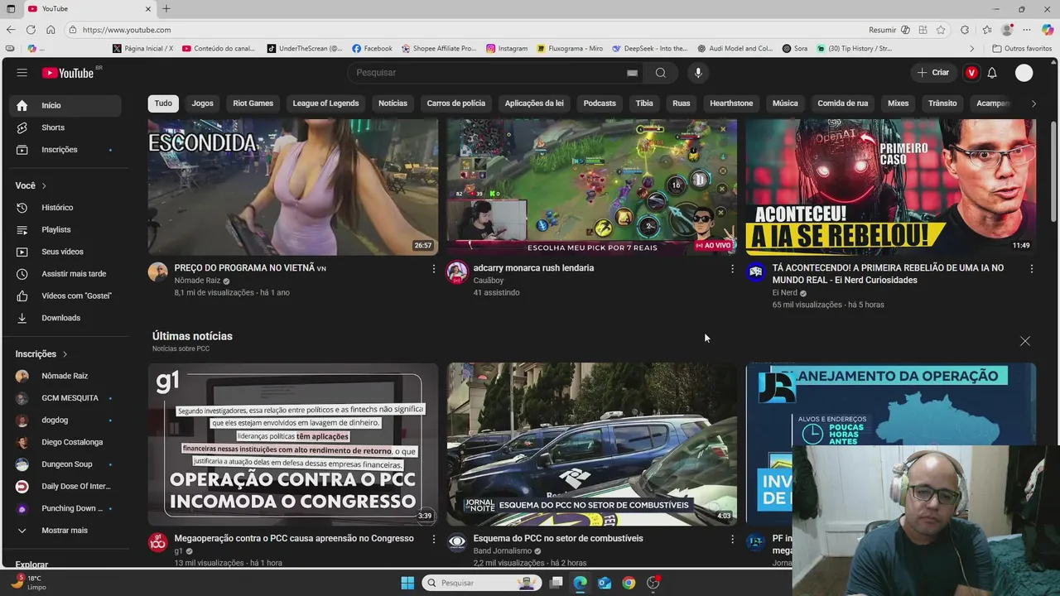The image size is (1060, 596).
Task: Open GCM MESQUITA subscription channel
Action: [65, 398]
